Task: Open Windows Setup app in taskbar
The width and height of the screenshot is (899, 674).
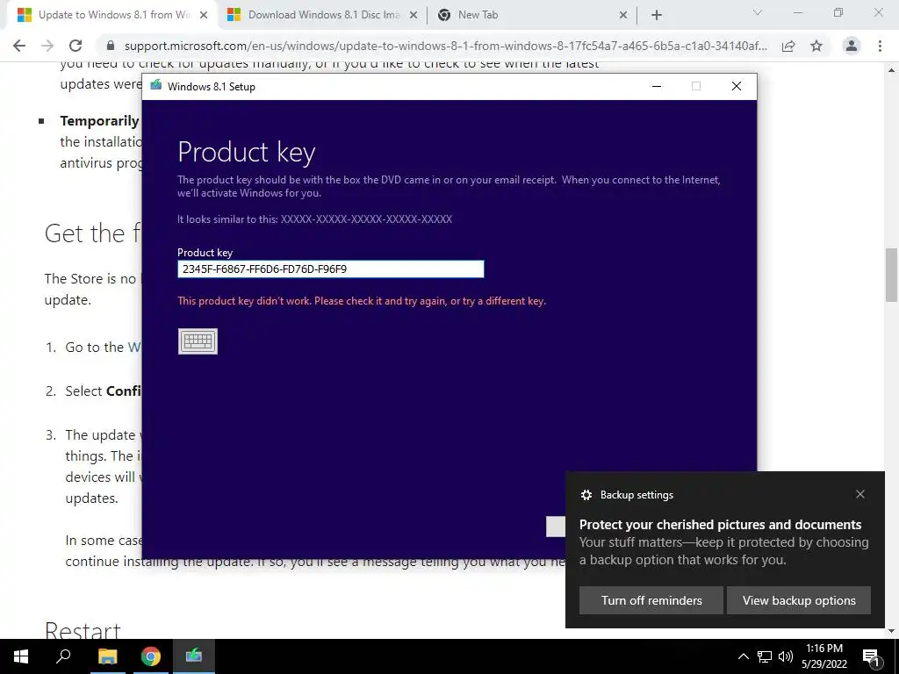Action: pos(194,656)
